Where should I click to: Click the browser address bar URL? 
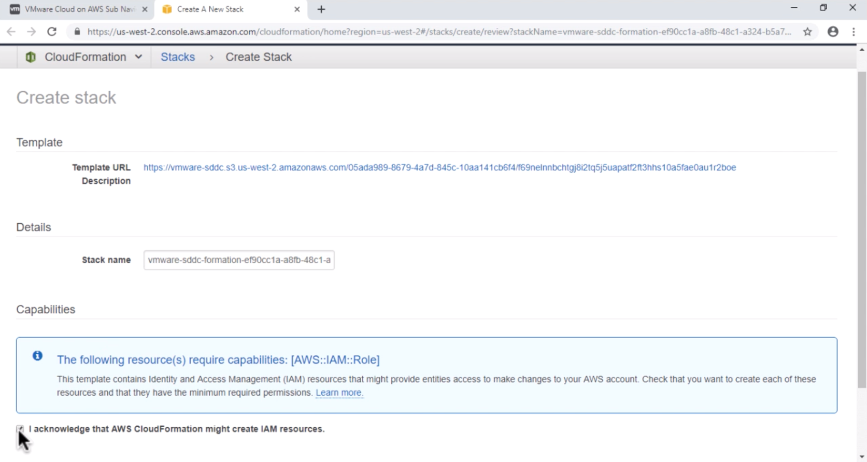(439, 32)
